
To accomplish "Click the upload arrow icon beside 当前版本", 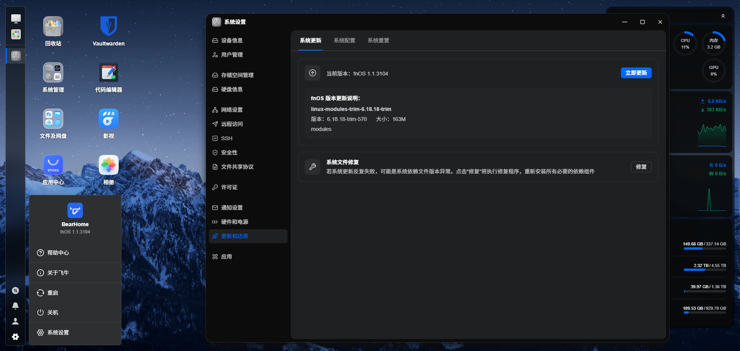I will [x=313, y=73].
